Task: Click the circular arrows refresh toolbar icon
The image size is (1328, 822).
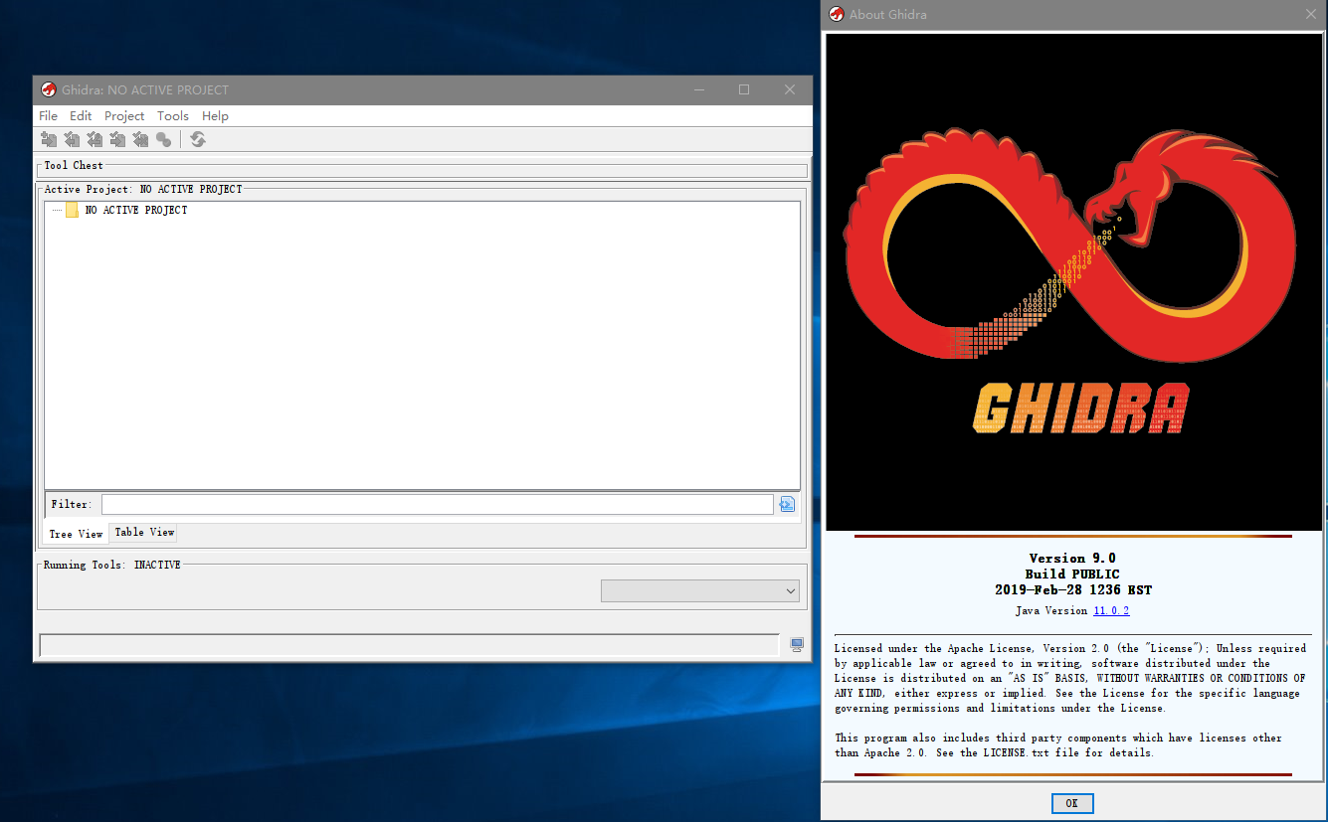Action: coord(198,140)
